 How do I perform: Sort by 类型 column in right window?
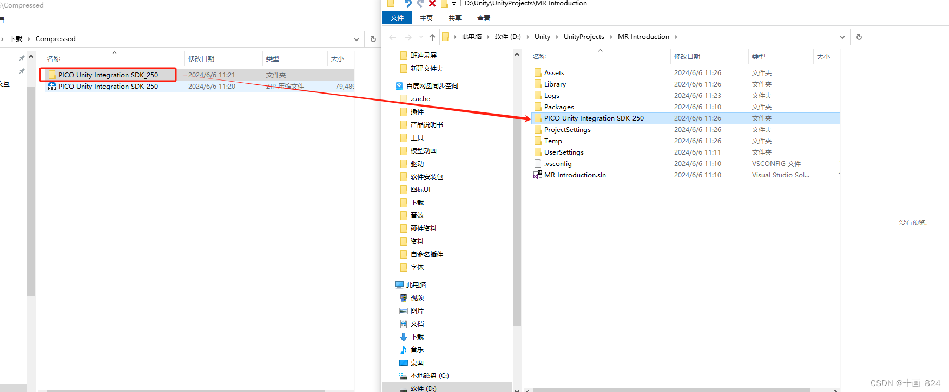pyautogui.click(x=759, y=56)
